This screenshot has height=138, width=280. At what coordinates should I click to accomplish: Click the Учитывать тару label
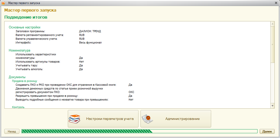(27, 65)
